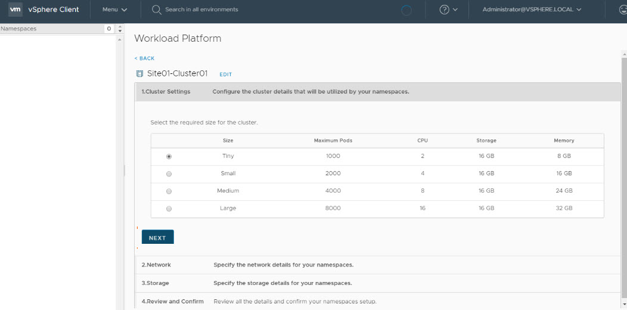Click the search magnifier icon
Screen dimensions: 627x310
[156, 10]
